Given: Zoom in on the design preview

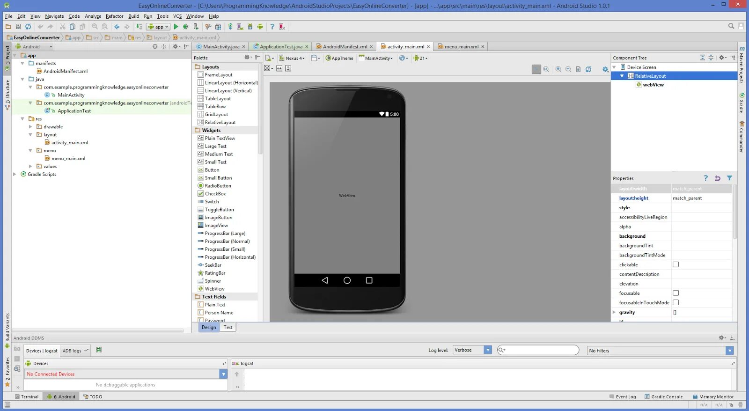Looking at the screenshot, I should [558, 69].
